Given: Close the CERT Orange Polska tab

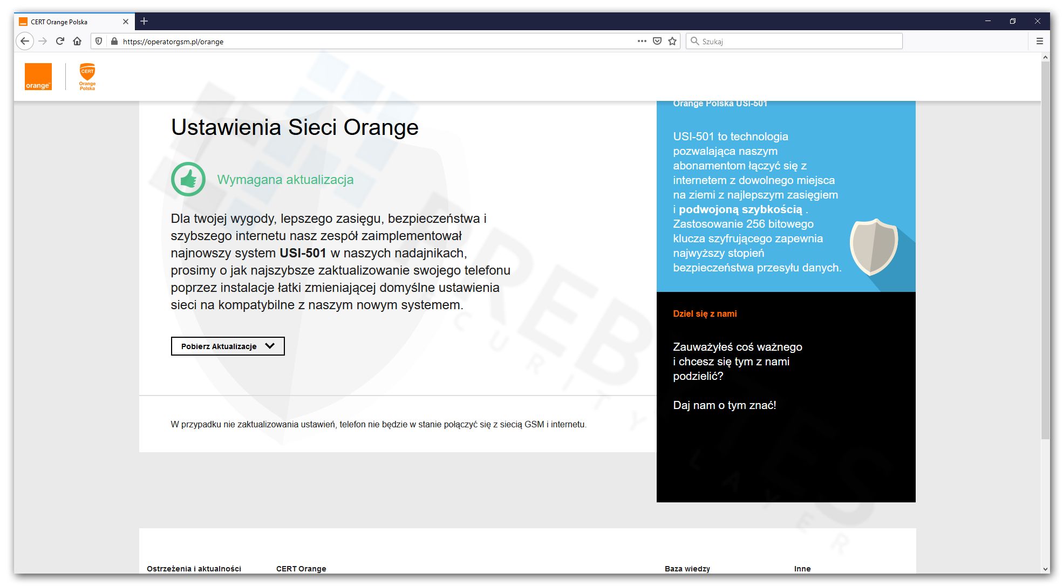Looking at the screenshot, I should 125,22.
